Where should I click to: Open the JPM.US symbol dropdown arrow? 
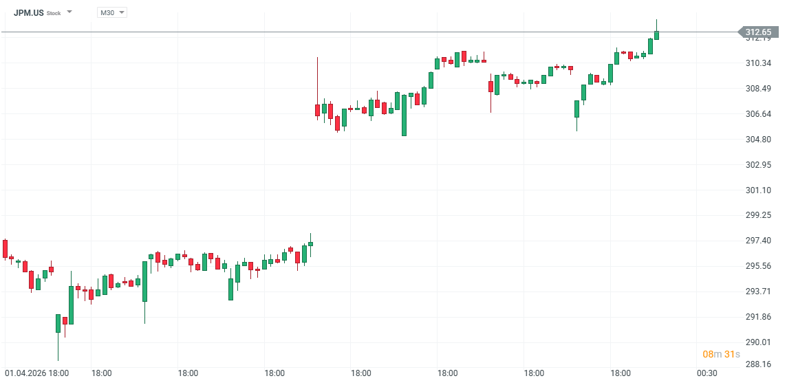[x=69, y=12]
